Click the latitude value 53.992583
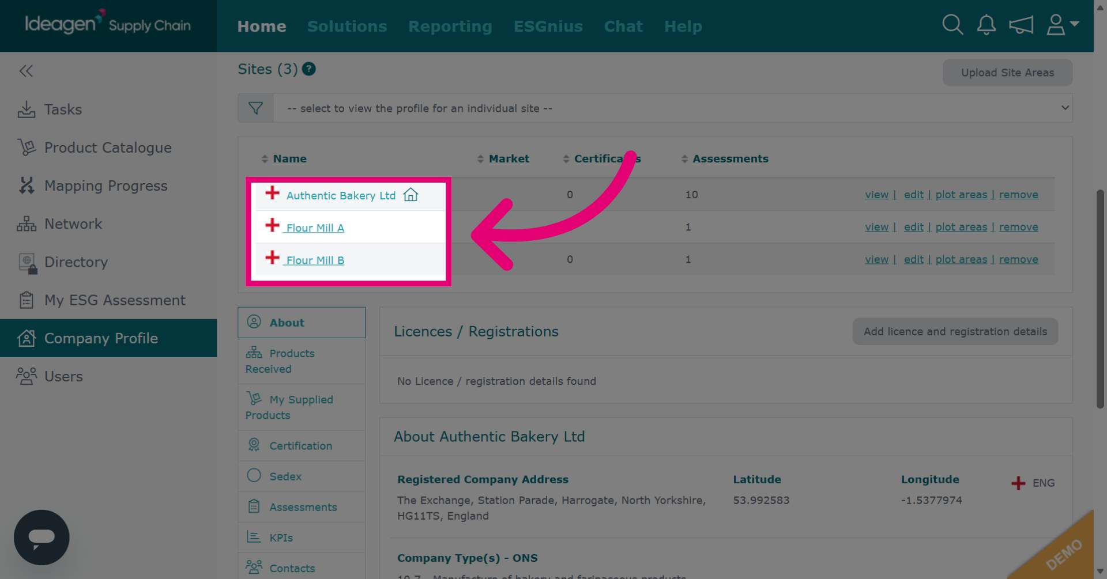 (761, 500)
